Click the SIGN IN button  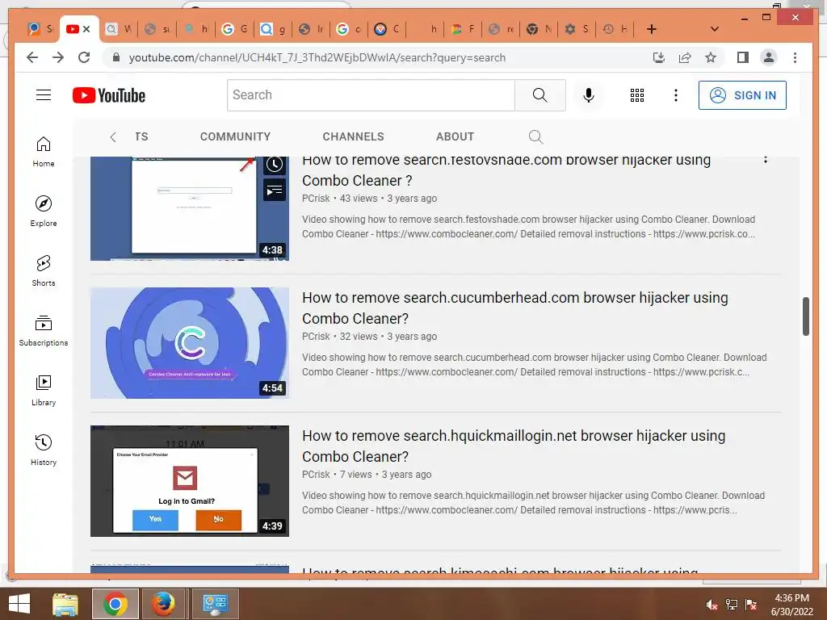[x=742, y=95]
